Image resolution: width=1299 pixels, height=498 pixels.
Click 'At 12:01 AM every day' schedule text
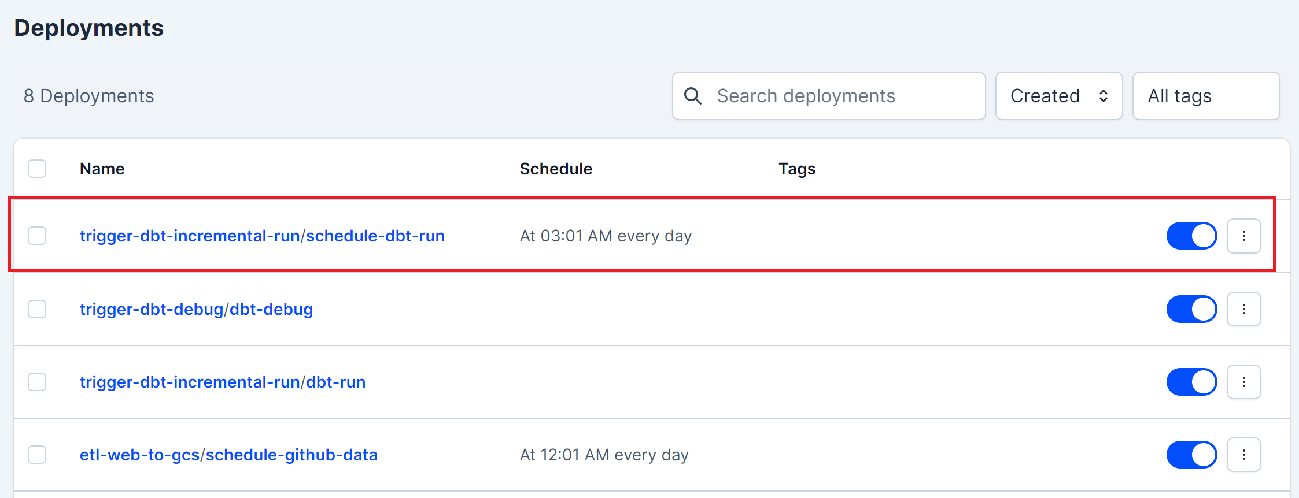pyautogui.click(x=604, y=455)
